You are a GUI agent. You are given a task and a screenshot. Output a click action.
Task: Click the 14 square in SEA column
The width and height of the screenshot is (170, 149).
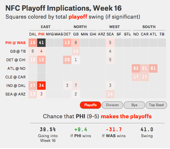click(x=110, y=94)
